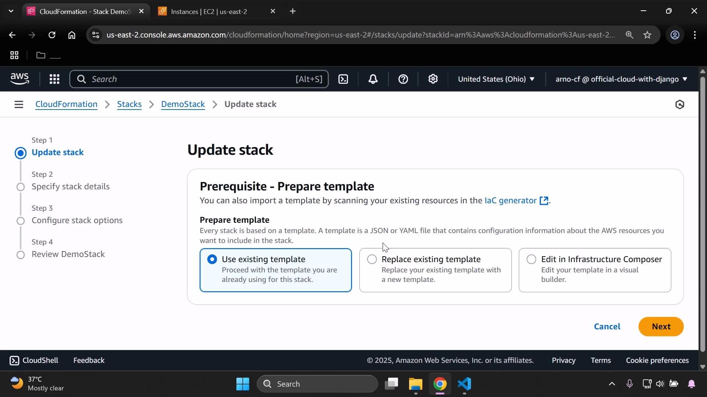This screenshot has height=397, width=707.
Task: Go to DemoStack breadcrumb
Action: [x=183, y=104]
